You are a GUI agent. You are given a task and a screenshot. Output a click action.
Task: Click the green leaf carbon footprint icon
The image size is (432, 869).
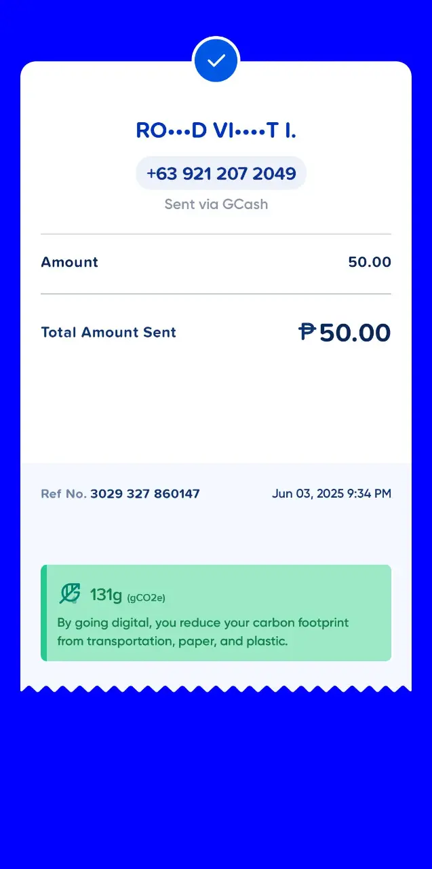(x=70, y=593)
